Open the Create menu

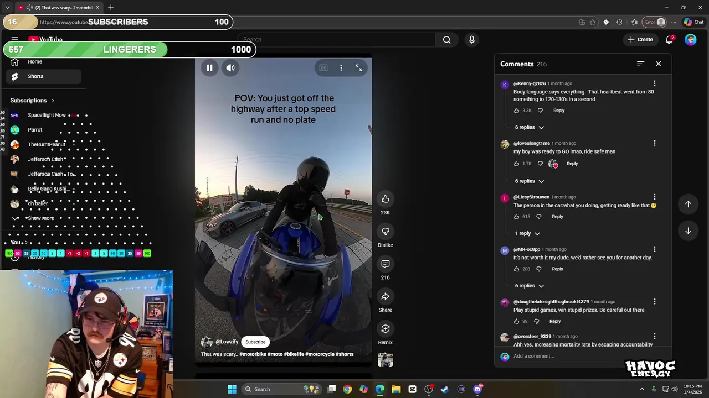[640, 40]
